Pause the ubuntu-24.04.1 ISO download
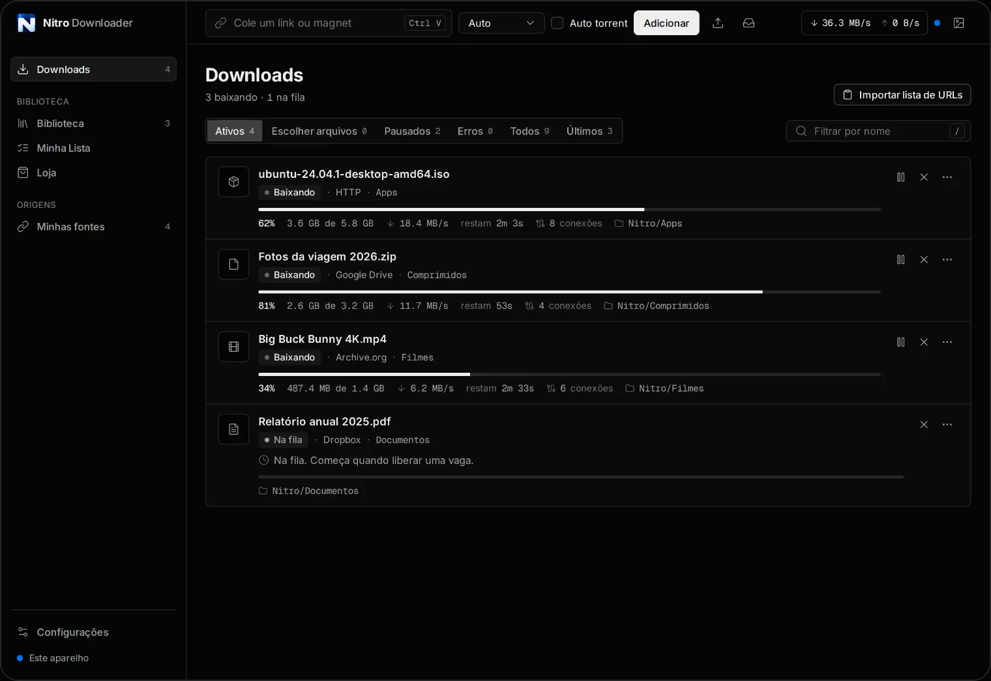Screen dimensions: 991x681 [x=901, y=177]
